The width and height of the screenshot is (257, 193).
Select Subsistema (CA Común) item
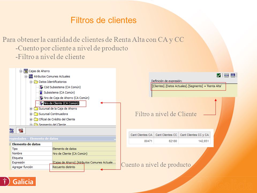pyautogui.click(x=59, y=92)
